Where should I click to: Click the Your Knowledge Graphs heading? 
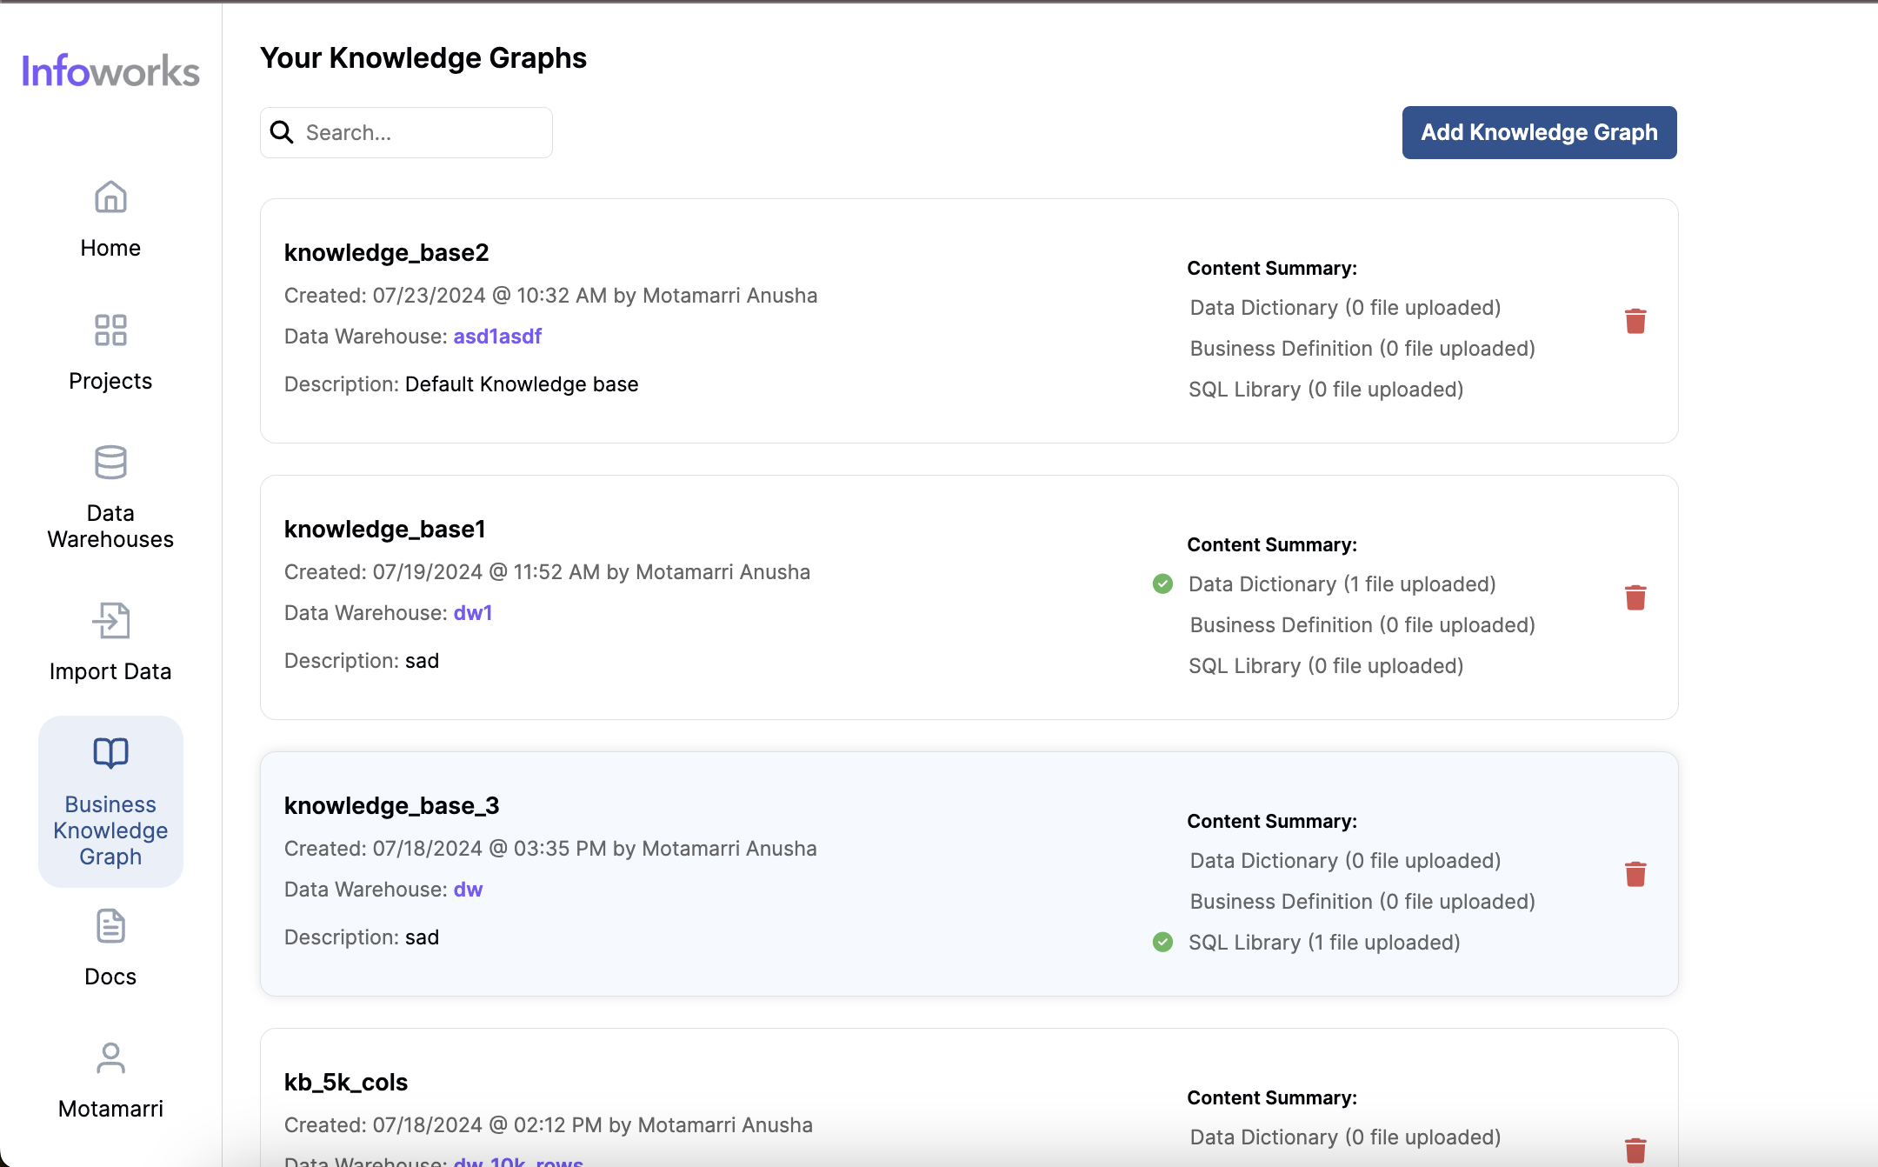tap(423, 58)
